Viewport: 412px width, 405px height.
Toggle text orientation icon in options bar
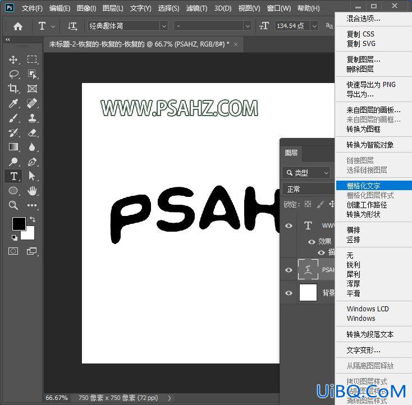click(72, 26)
